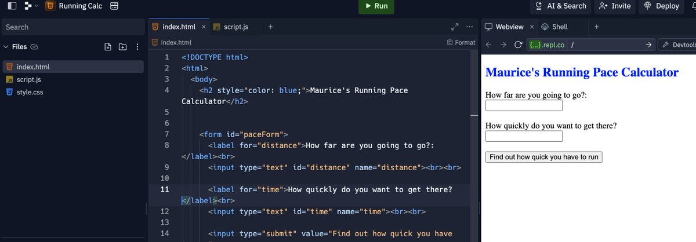Screen dimensions: 696x242
Task: Open the editor pane ellipsis menu
Action: [x=469, y=27]
